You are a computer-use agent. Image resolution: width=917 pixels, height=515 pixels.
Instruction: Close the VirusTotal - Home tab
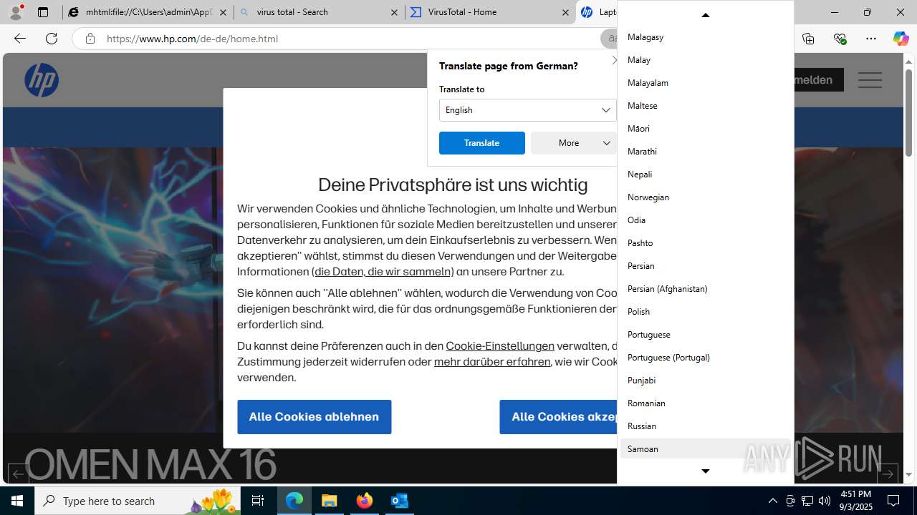click(565, 12)
